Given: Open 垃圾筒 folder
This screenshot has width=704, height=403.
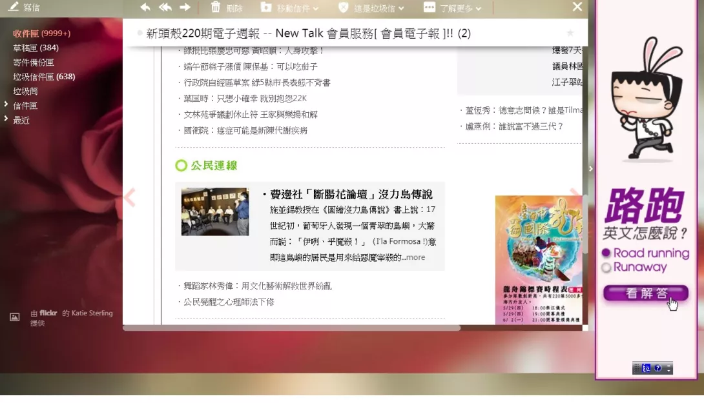Looking at the screenshot, I should click(x=25, y=92).
